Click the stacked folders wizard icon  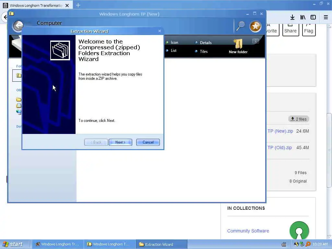pos(60,50)
